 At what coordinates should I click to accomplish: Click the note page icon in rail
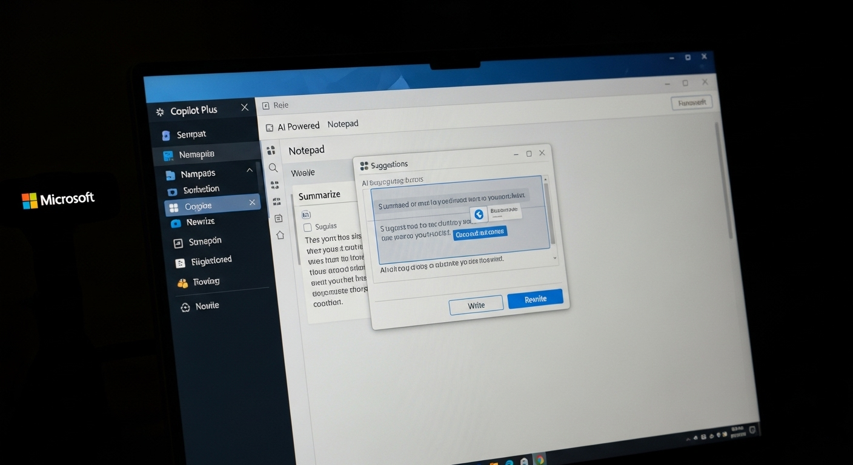click(278, 218)
